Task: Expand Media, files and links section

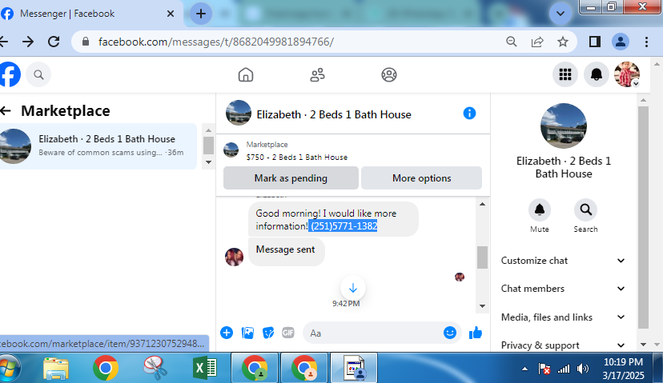Action: (x=563, y=317)
